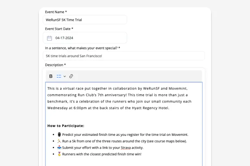Open the calendar icon date picker

(49, 38)
